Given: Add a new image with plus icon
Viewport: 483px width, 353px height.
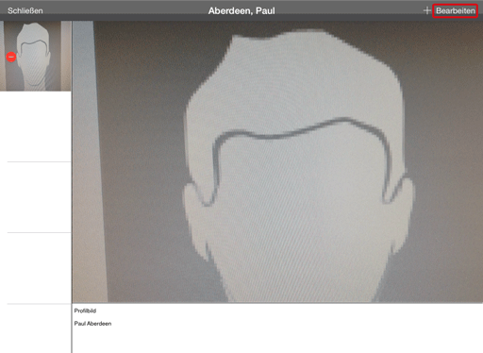Looking at the screenshot, I should click(426, 10).
